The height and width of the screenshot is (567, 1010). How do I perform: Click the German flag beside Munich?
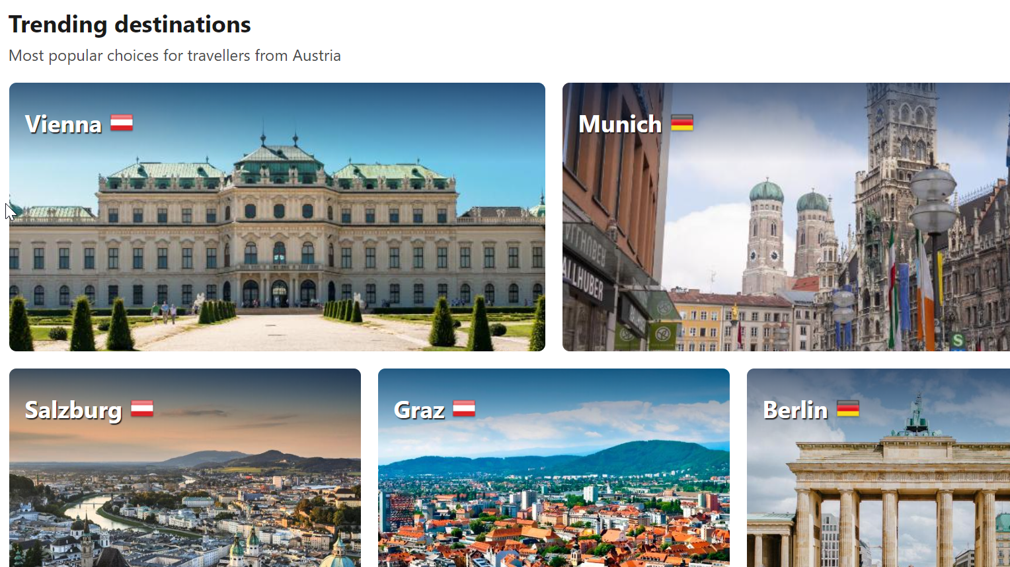[682, 123]
